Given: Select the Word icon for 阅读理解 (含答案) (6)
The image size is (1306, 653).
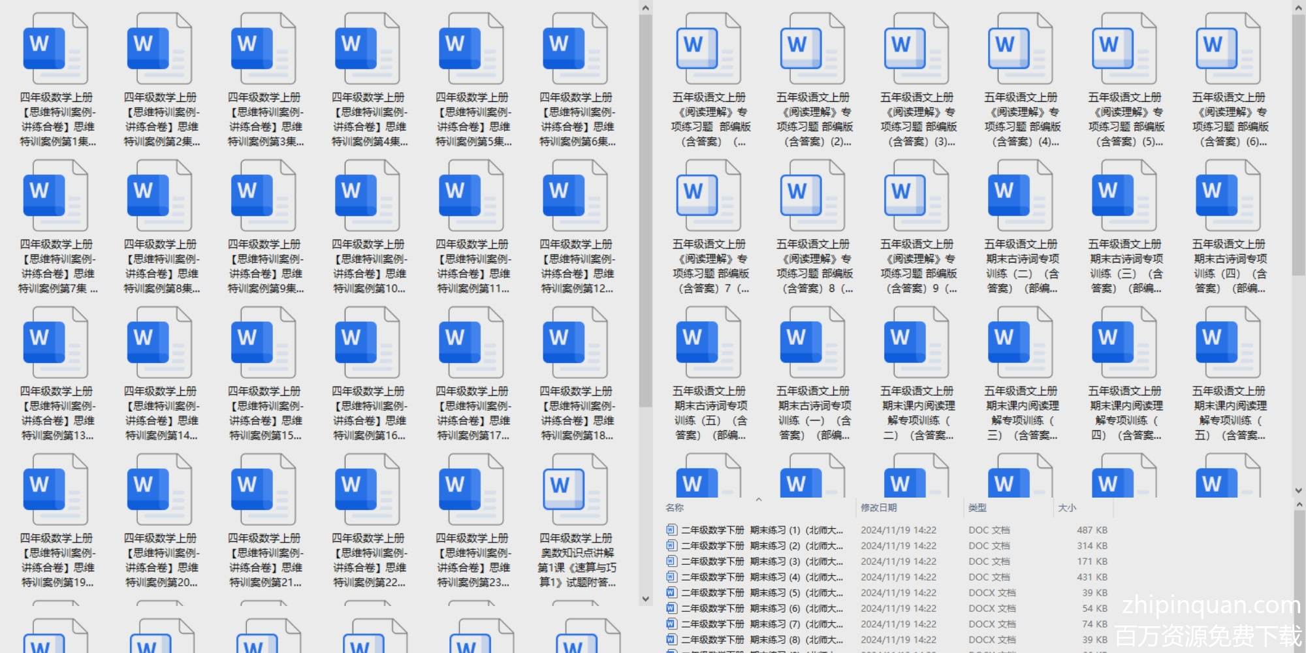Looking at the screenshot, I should pyautogui.click(x=1228, y=49).
